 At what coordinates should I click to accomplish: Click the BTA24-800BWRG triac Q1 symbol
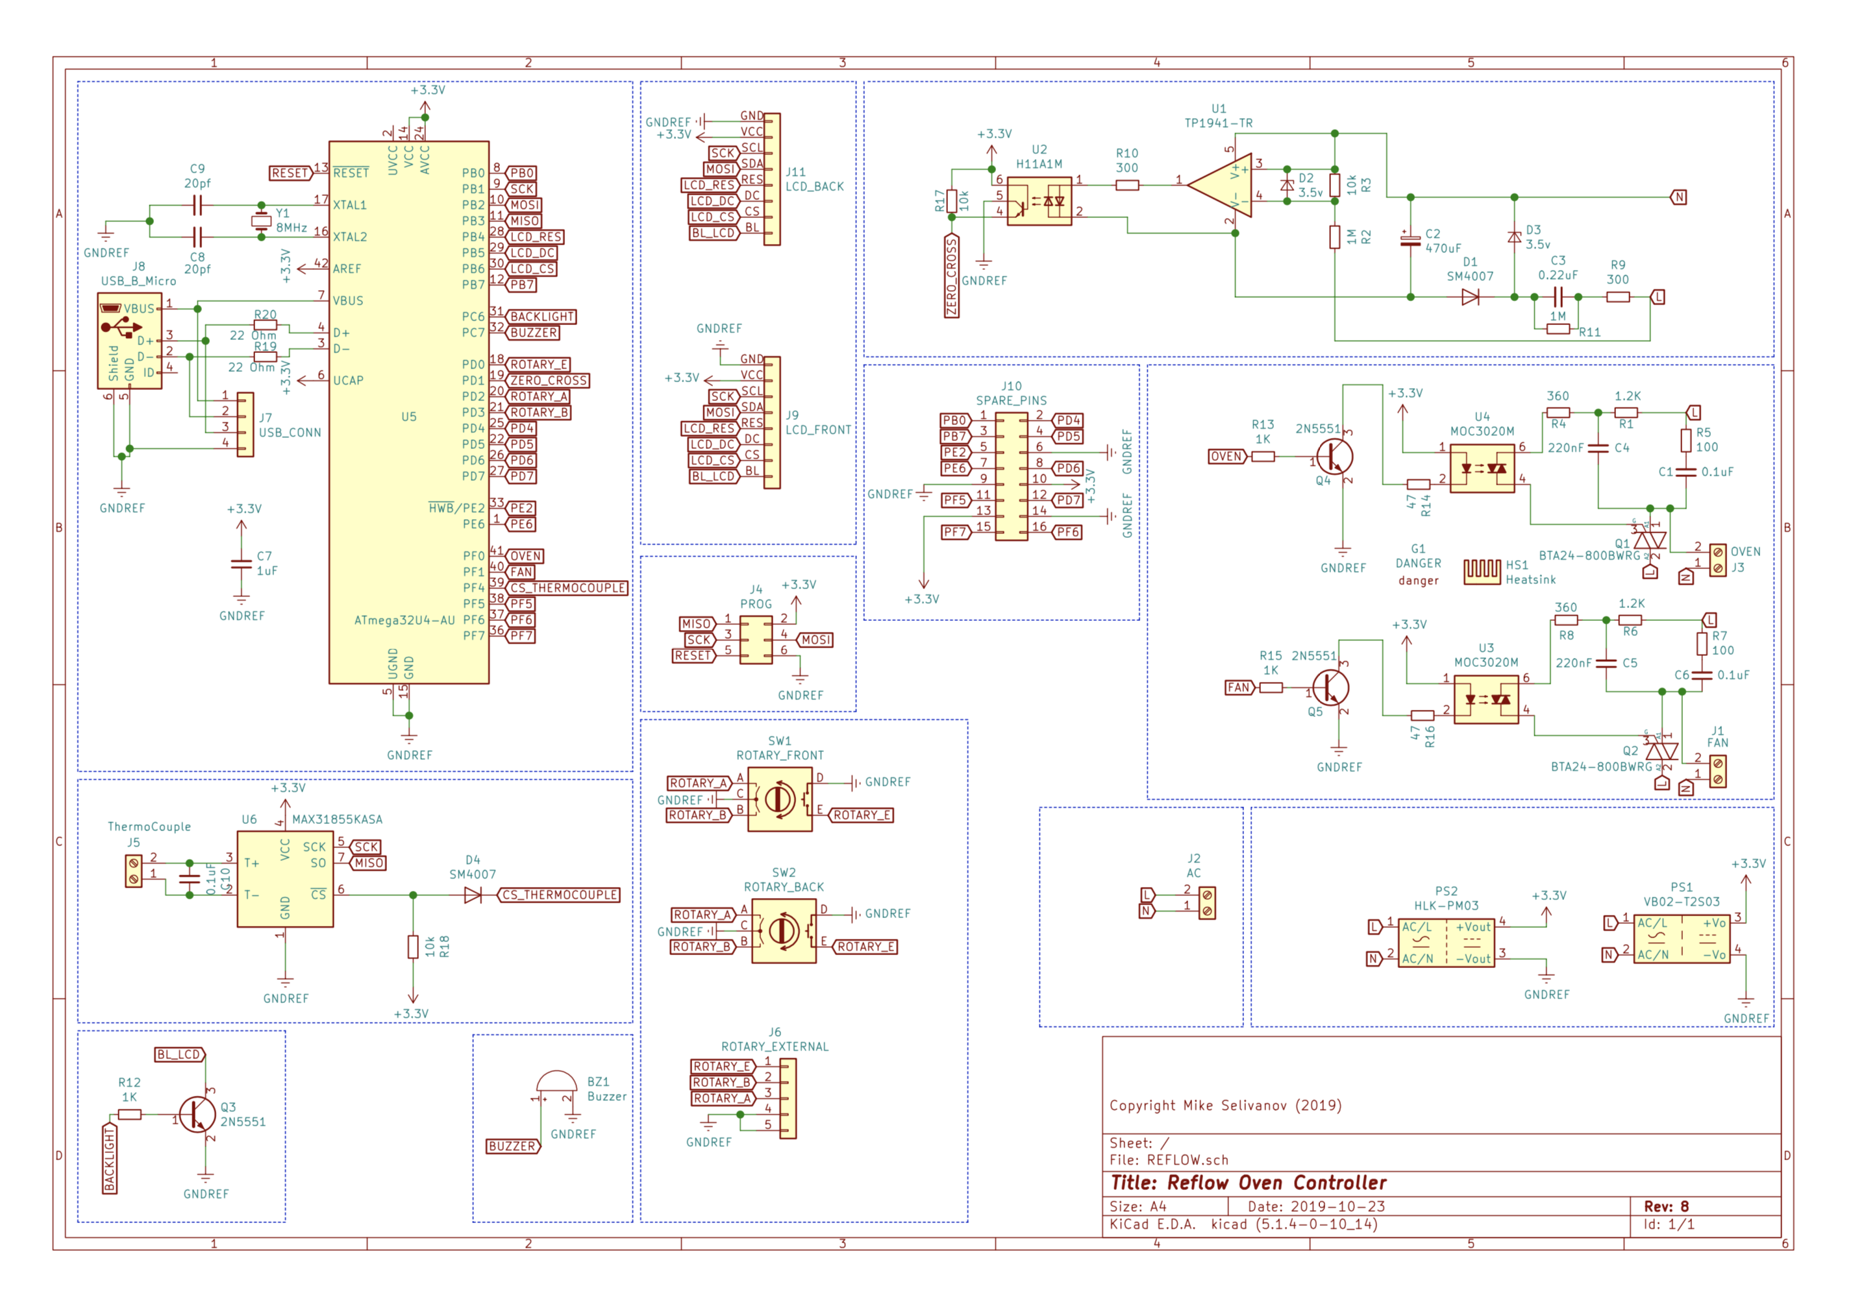tap(1650, 540)
